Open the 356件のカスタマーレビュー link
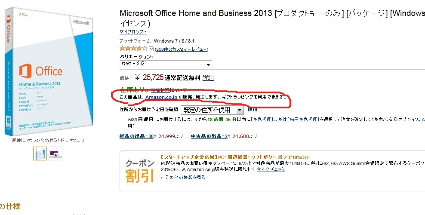Image resolution: width=425 pixels, height=215 pixels. [182, 49]
